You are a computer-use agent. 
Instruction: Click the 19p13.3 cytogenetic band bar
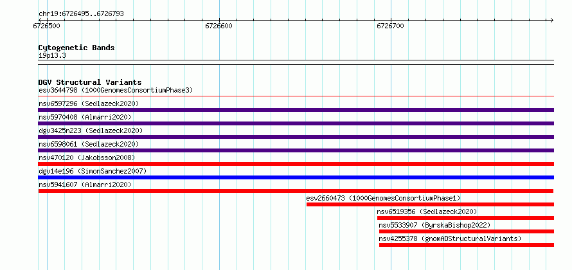[x=296, y=62]
